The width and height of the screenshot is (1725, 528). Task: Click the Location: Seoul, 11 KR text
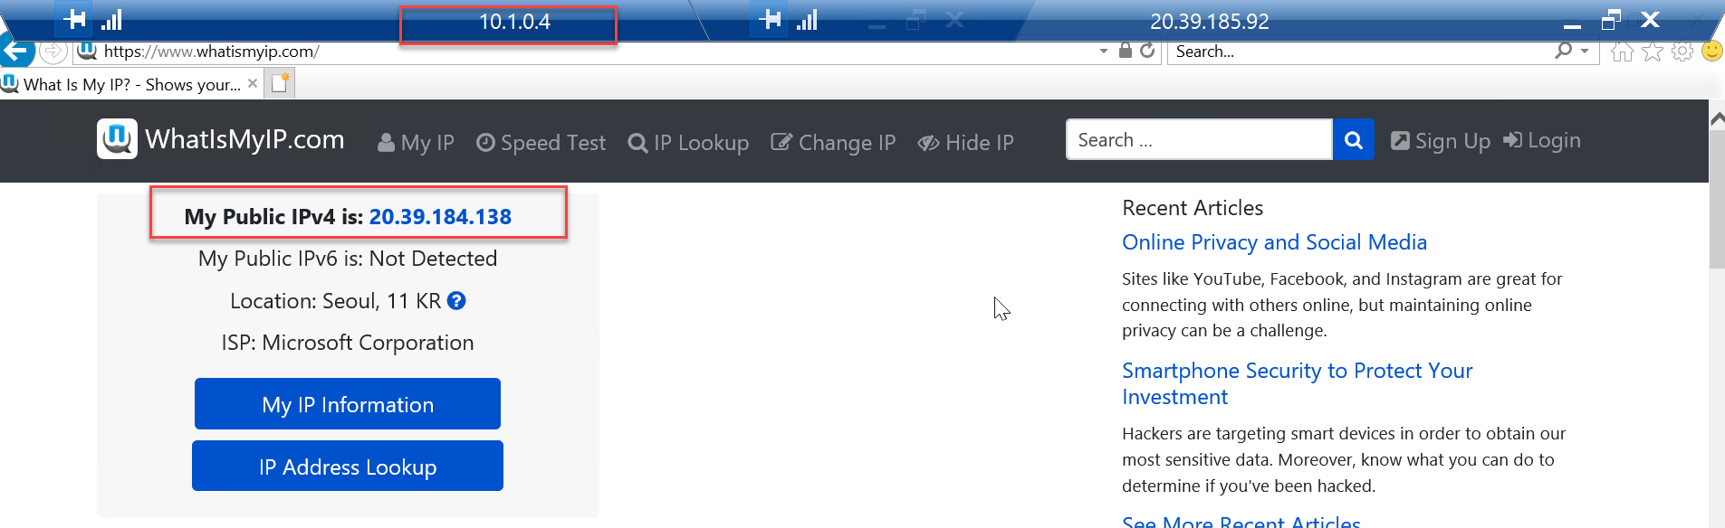click(x=336, y=301)
